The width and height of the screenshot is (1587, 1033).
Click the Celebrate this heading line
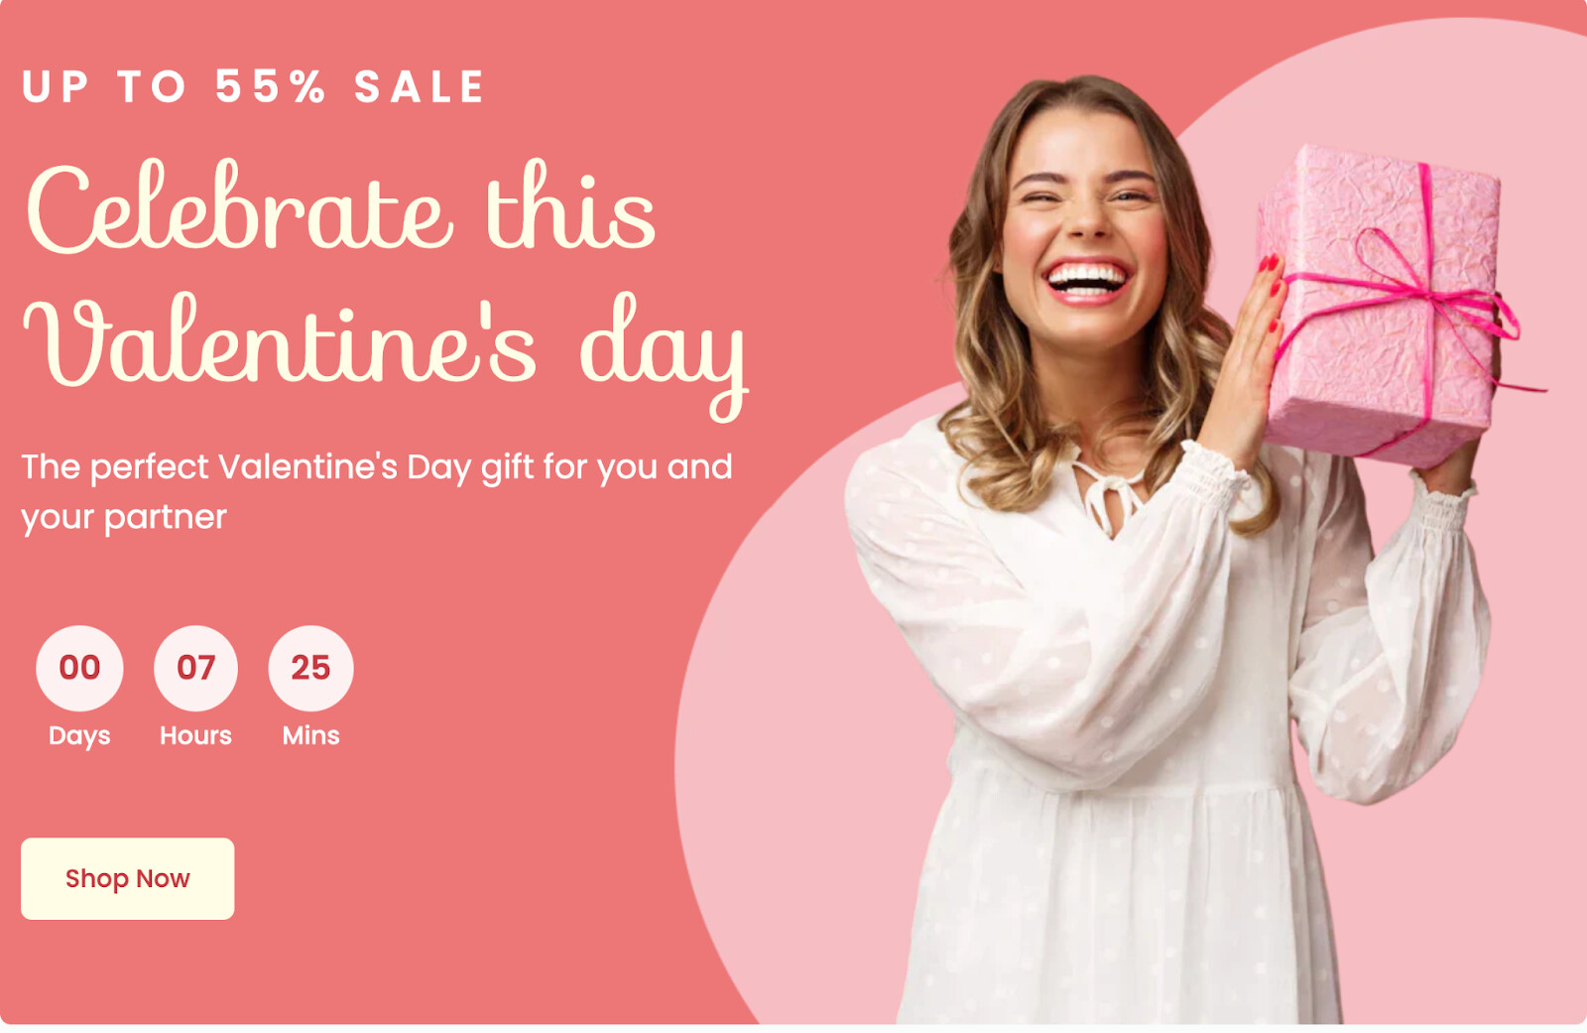340,206
